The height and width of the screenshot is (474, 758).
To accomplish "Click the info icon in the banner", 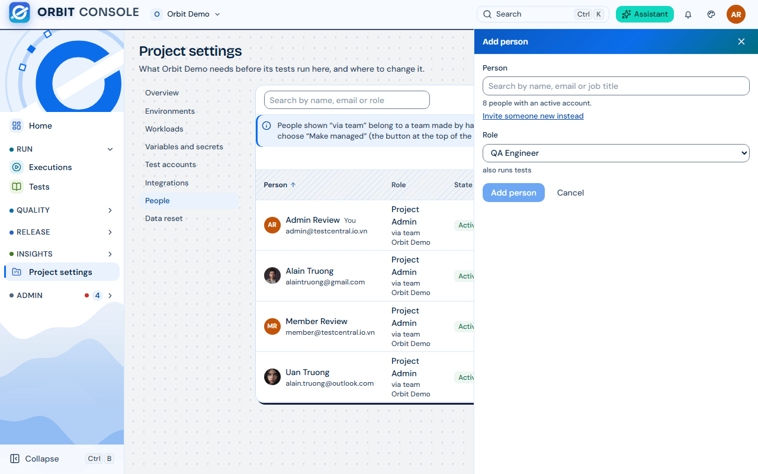I will (266, 126).
